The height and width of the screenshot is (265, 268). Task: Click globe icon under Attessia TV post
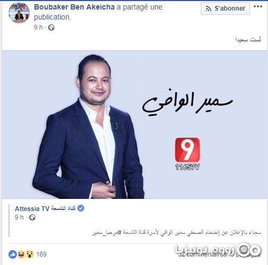[32, 217]
